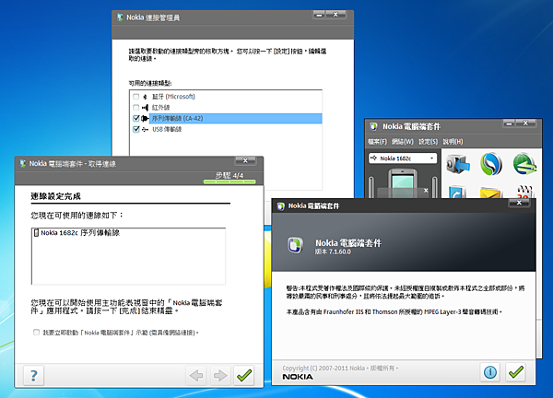Click the Copyright 2007-2011 Nokia text
Screen dimensions: 553x398
[340, 368]
